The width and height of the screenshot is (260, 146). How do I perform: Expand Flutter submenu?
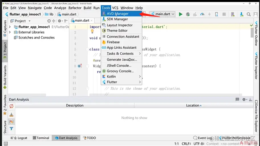pos(121,82)
